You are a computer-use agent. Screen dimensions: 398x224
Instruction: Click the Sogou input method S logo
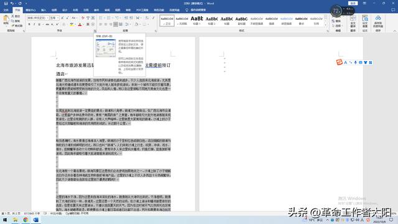[x=340, y=62]
